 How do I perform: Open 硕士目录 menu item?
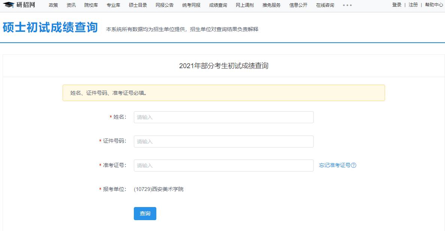pyautogui.click(x=138, y=5)
